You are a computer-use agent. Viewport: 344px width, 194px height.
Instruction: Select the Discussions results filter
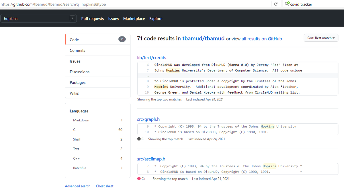(x=98, y=72)
